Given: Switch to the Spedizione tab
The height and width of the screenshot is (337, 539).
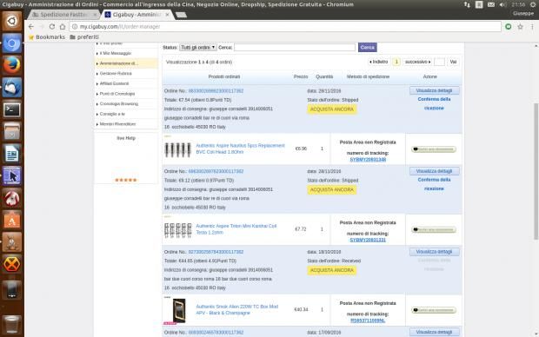Looking at the screenshot, I should tap(64, 15).
